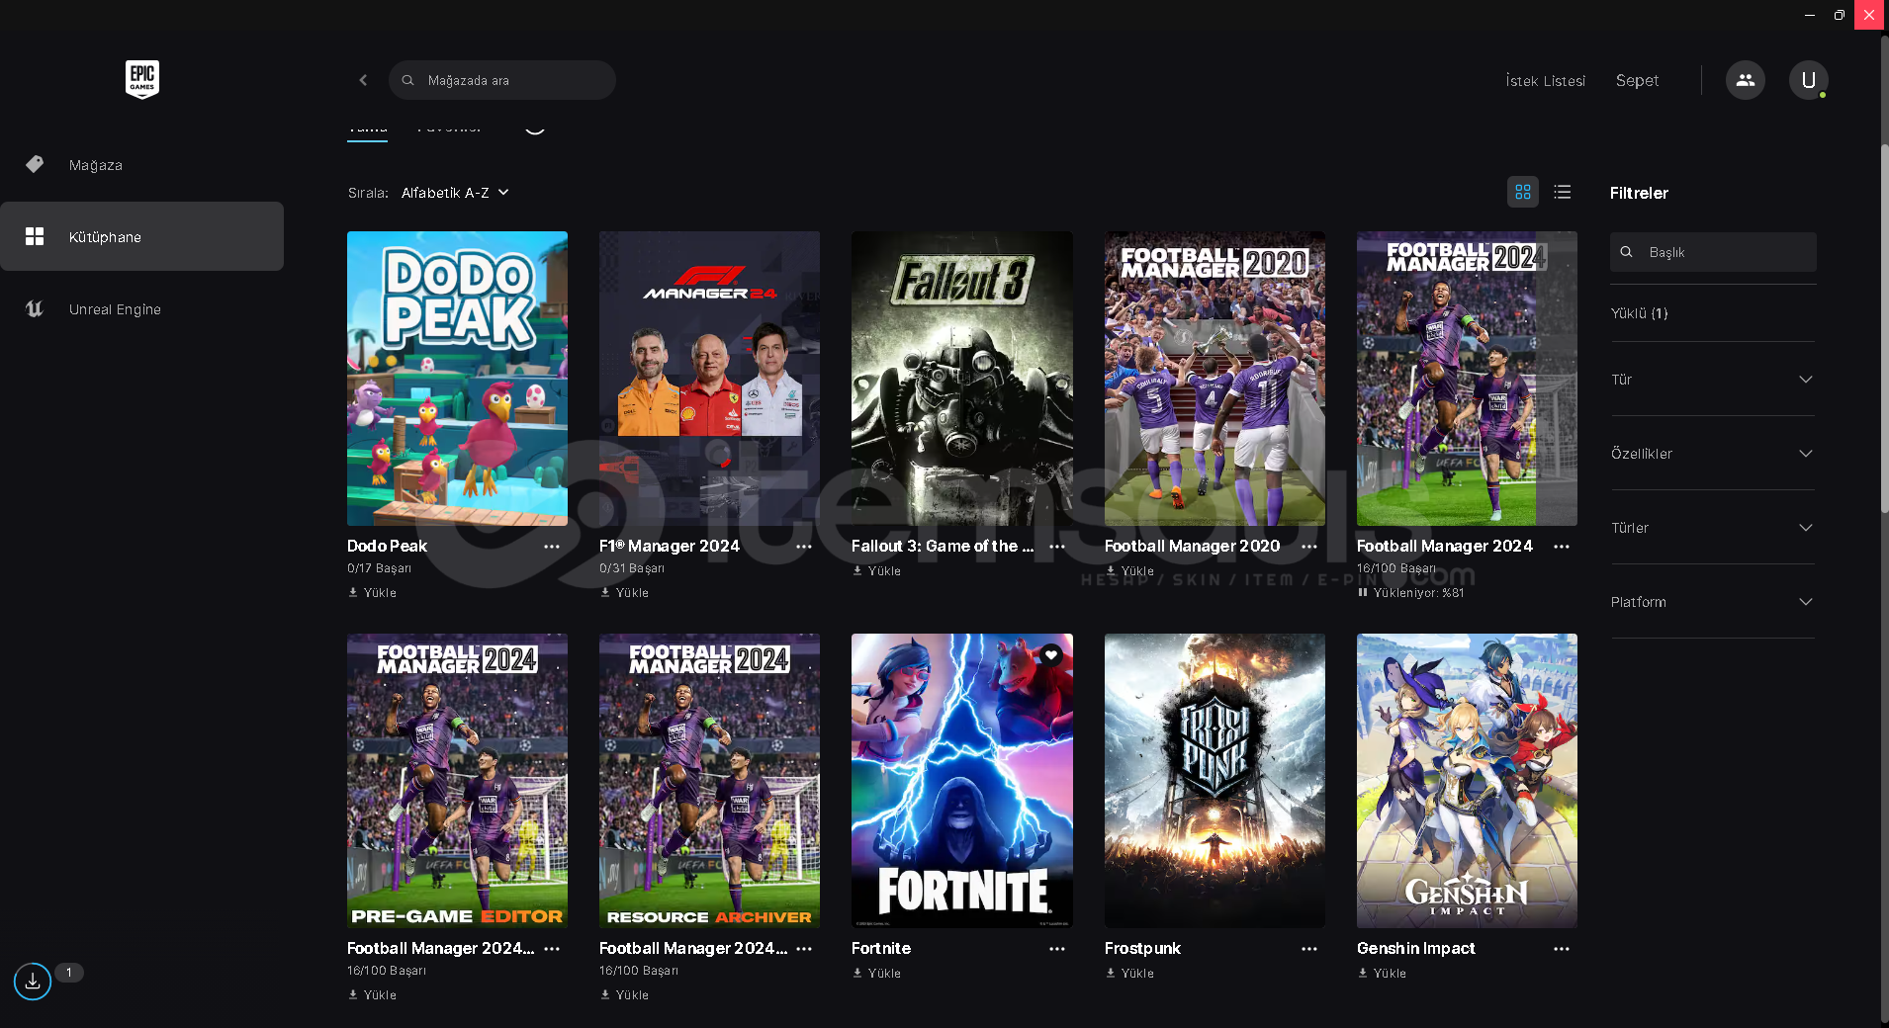Screen dimensions: 1889x1028
Task: Install Genshin Impact via Yükle
Action: coord(1382,974)
